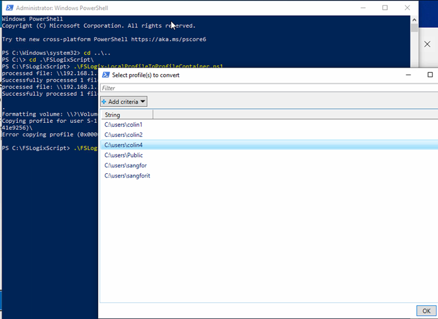Image resolution: width=438 pixels, height=319 pixels.
Task: Click the X on the background window at right
Action: (428, 44)
